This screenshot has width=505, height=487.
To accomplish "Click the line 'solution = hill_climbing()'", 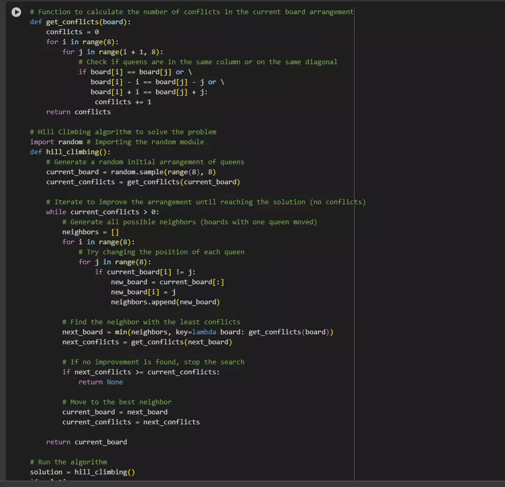I will pyautogui.click(x=83, y=472).
